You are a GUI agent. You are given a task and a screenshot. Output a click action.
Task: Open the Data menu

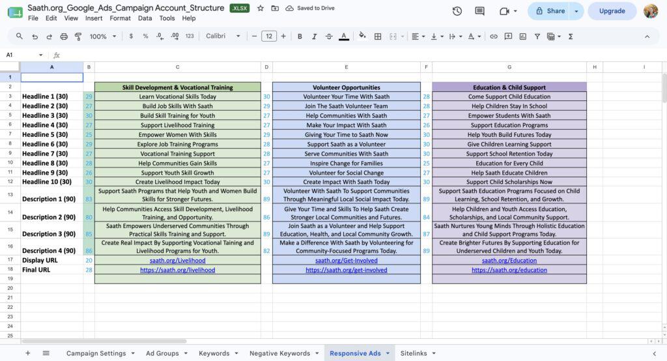(145, 18)
